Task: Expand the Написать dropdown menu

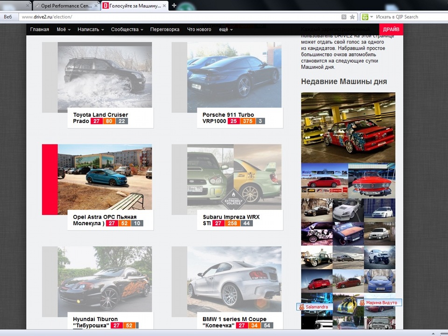Action: 91,29
